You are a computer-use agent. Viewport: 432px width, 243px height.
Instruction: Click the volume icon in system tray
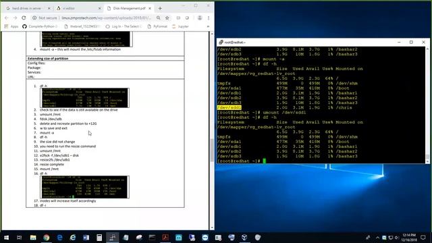pyautogui.click(x=397, y=238)
